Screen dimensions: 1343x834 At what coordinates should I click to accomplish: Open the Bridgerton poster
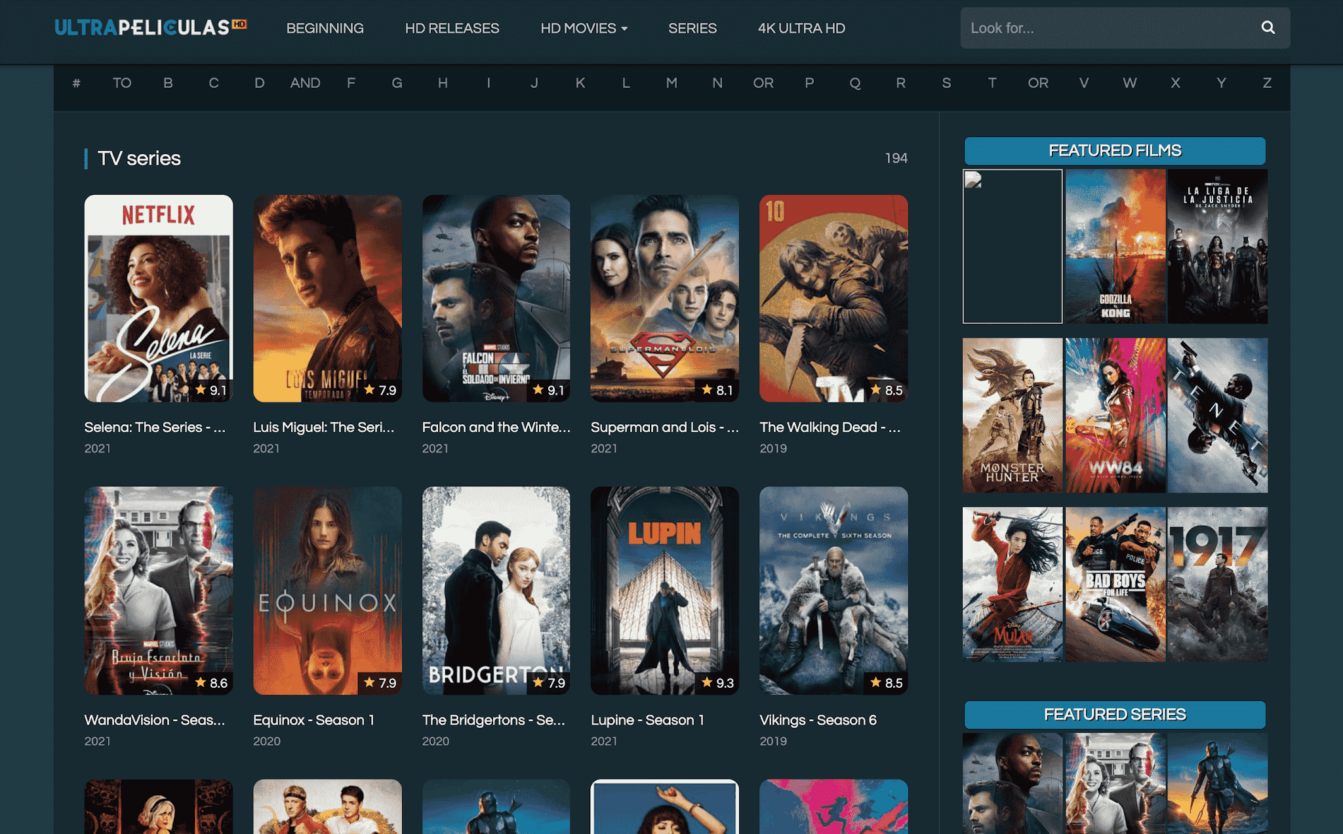[x=496, y=591]
